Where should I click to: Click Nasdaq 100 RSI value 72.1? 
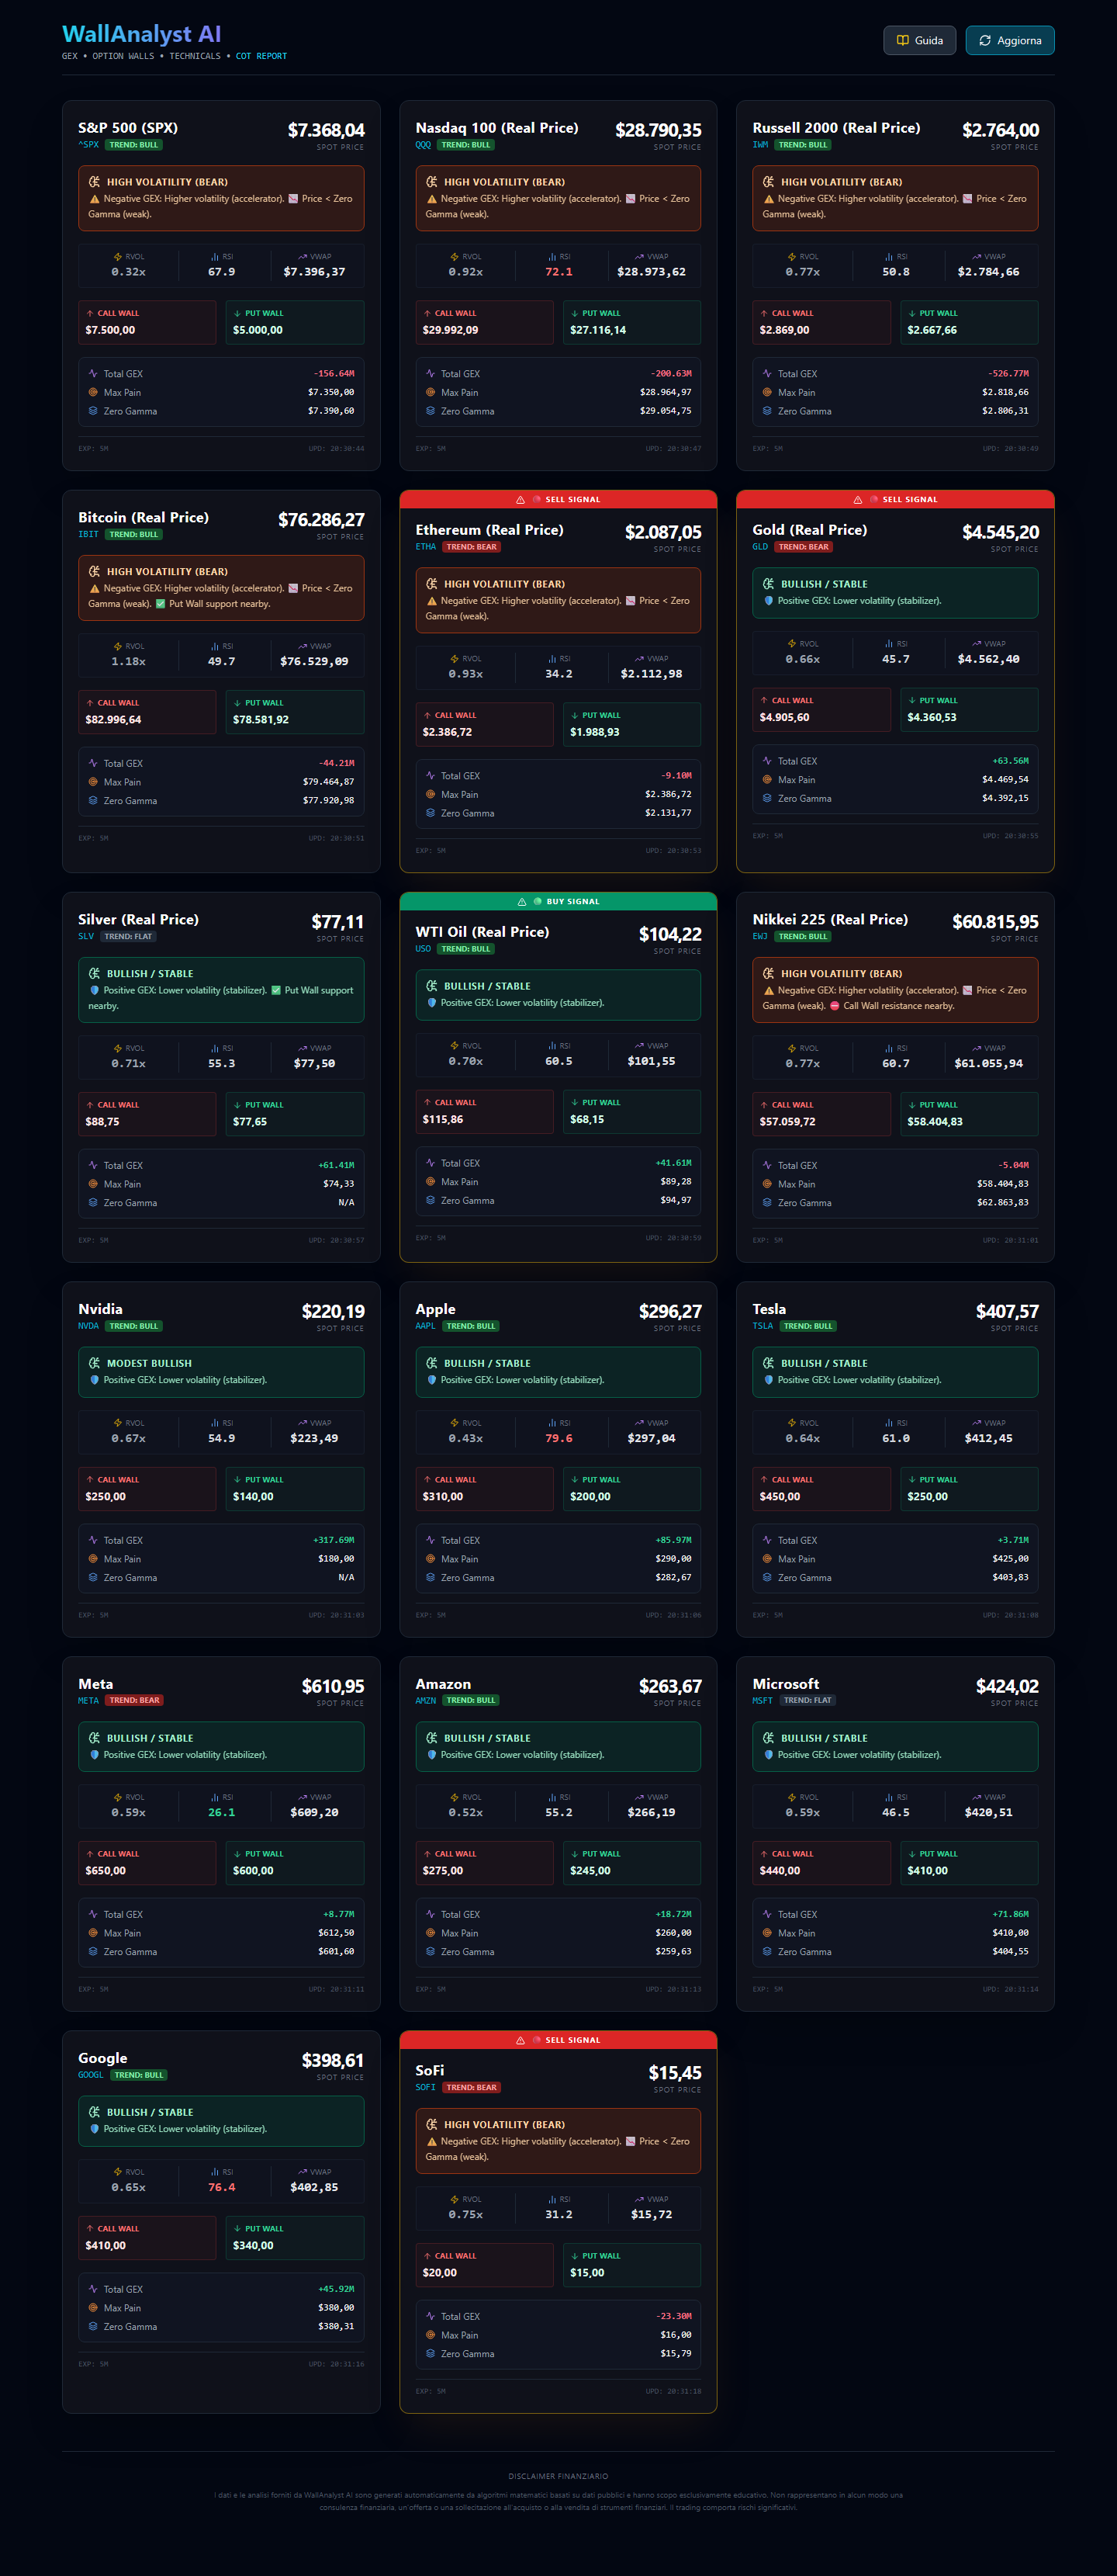coord(559,272)
